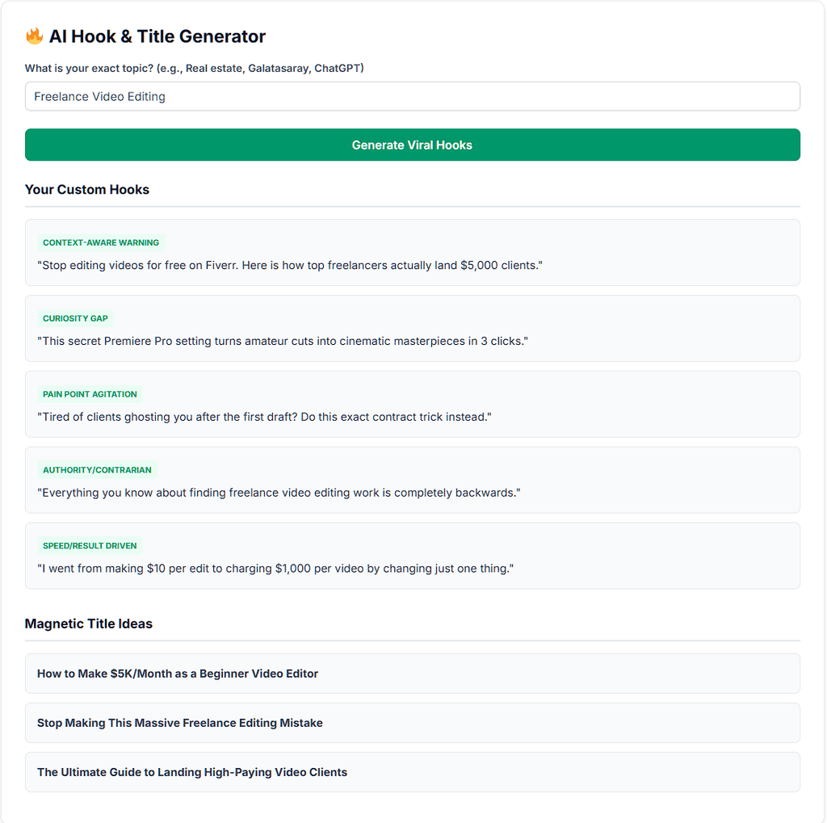Click the Magnetic Title Ideas heading
The height and width of the screenshot is (823, 827).
[89, 624]
